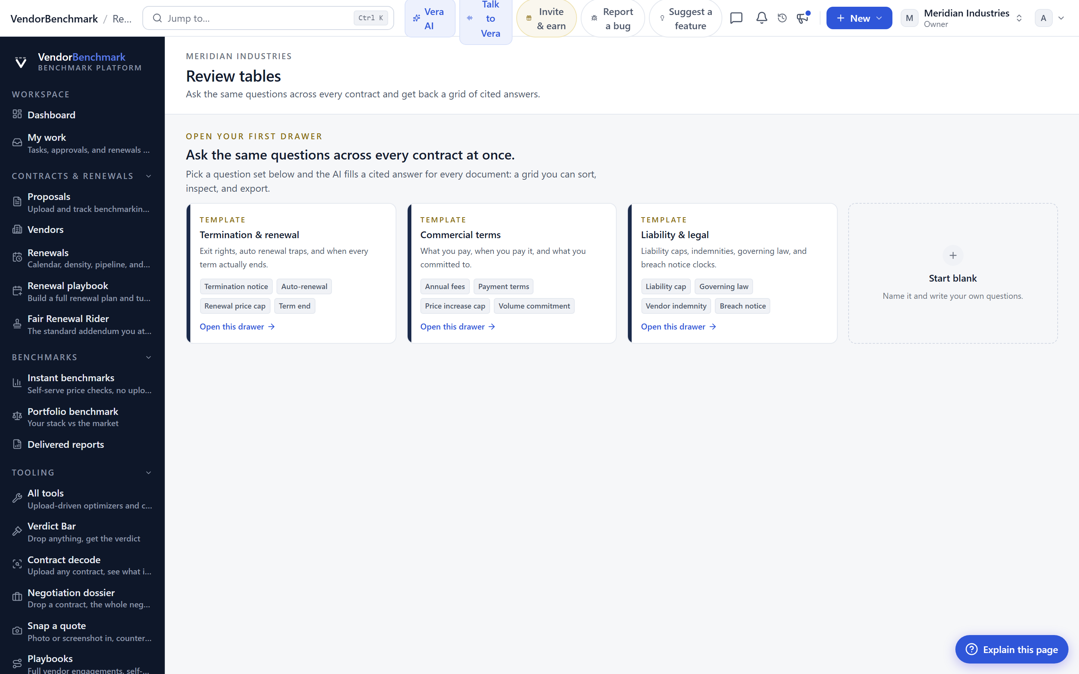Image resolution: width=1079 pixels, height=674 pixels.
Task: Collapse the Benchmarks section
Action: click(149, 358)
